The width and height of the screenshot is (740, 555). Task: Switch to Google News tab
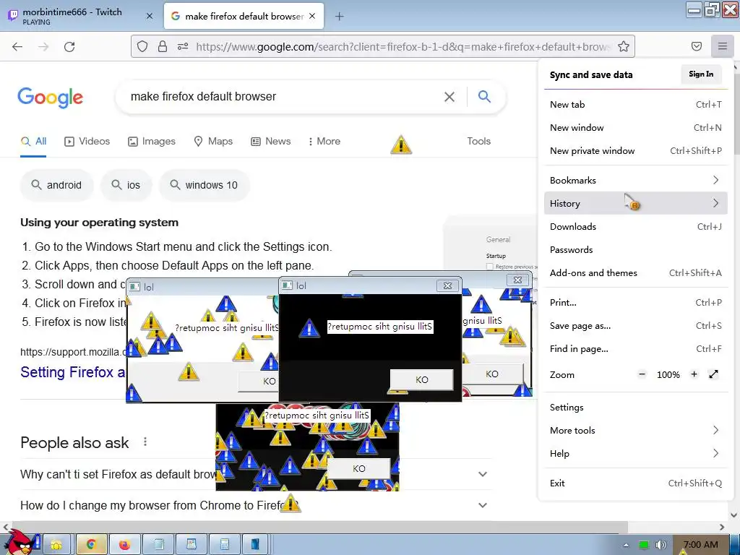(x=270, y=141)
